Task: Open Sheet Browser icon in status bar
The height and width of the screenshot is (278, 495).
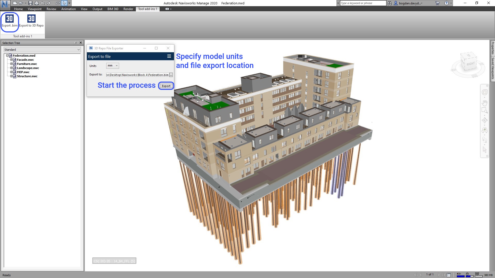Action: pos(449,275)
